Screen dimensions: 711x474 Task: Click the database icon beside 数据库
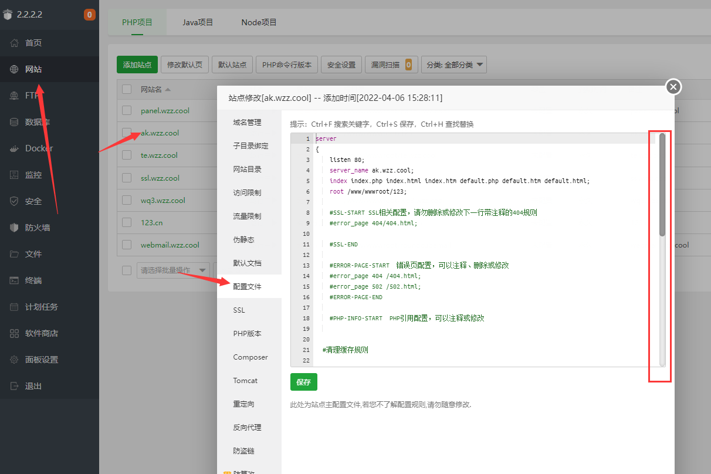(15, 122)
